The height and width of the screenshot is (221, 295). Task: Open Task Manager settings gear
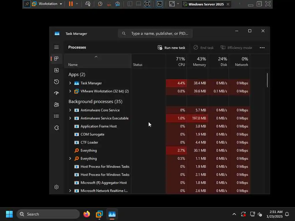point(56,187)
